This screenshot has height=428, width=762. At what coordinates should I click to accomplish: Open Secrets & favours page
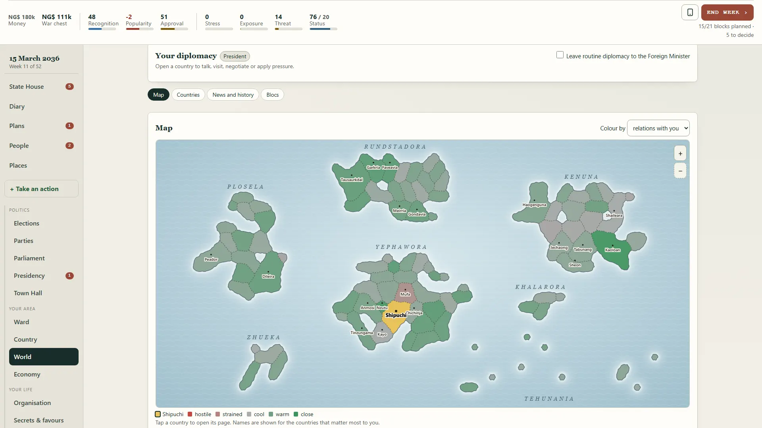pyautogui.click(x=44, y=420)
